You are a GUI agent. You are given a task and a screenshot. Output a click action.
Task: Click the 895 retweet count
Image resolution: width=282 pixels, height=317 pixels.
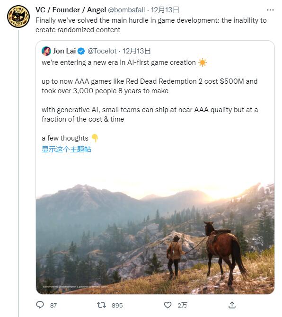coord(117,305)
